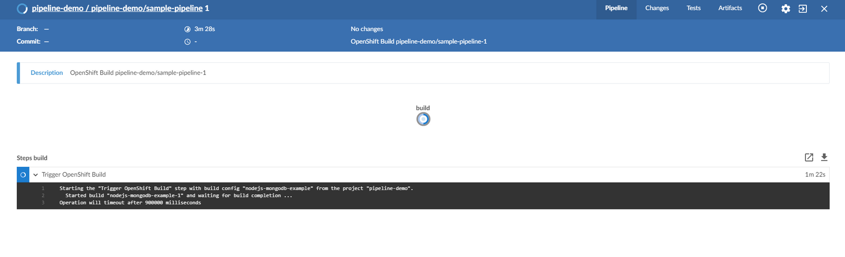Image resolution: width=845 pixels, height=257 pixels.
Task: Open step log in new window
Action: pyautogui.click(x=809, y=157)
